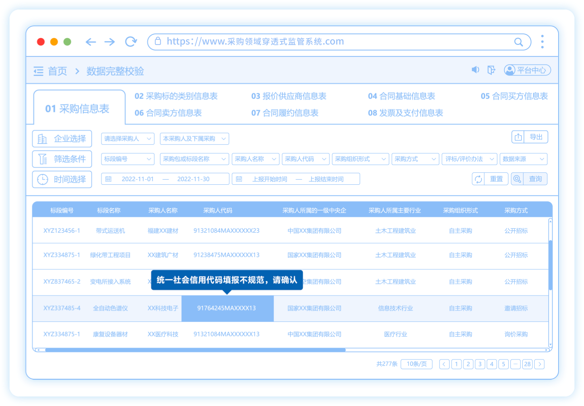Expand the 采购组织形式 filter dropdown

pyautogui.click(x=360, y=159)
